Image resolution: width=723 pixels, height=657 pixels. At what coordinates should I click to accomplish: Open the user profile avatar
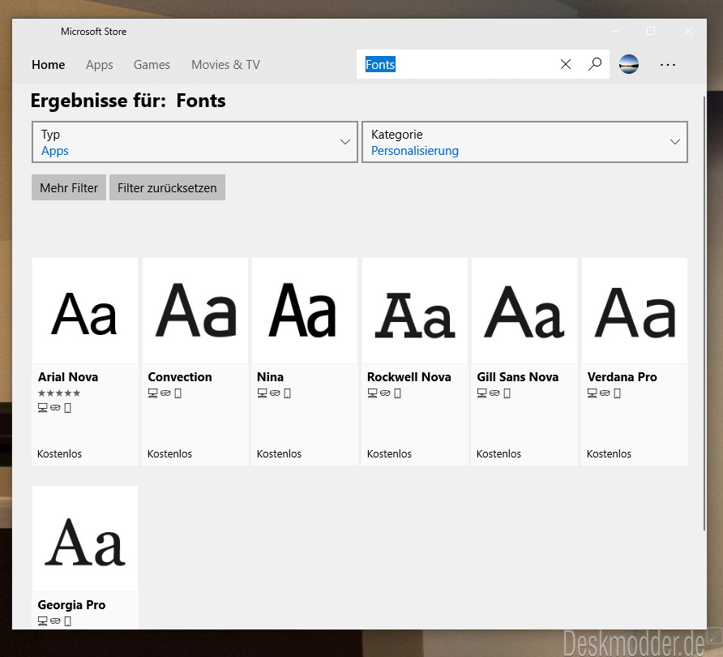click(x=629, y=64)
